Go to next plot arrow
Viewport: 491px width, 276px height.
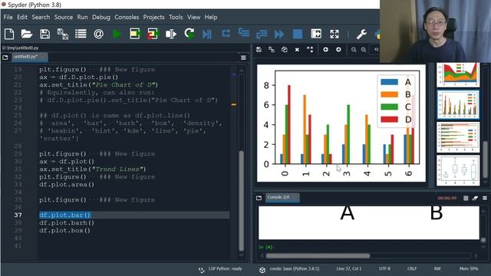click(x=338, y=49)
